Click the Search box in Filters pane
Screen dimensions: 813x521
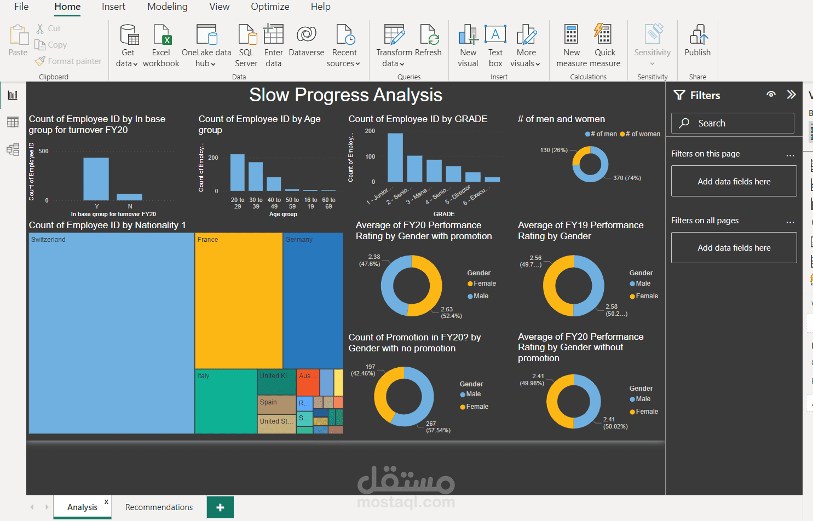[x=732, y=123]
